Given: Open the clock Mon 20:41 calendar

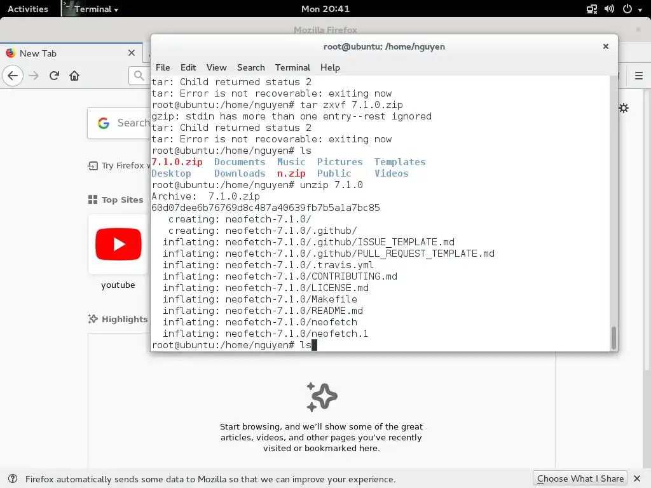Looking at the screenshot, I should (325, 9).
